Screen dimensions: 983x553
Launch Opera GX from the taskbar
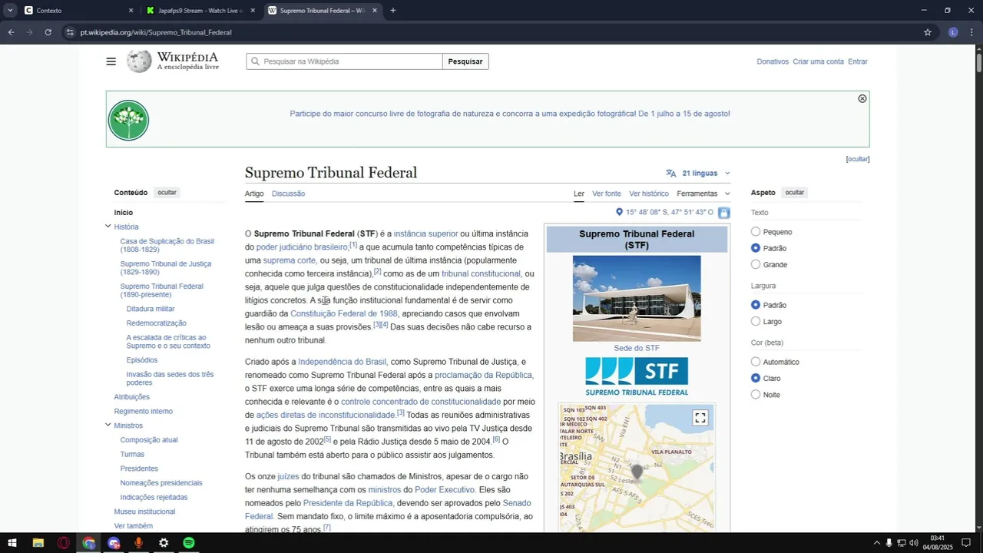coord(63,543)
